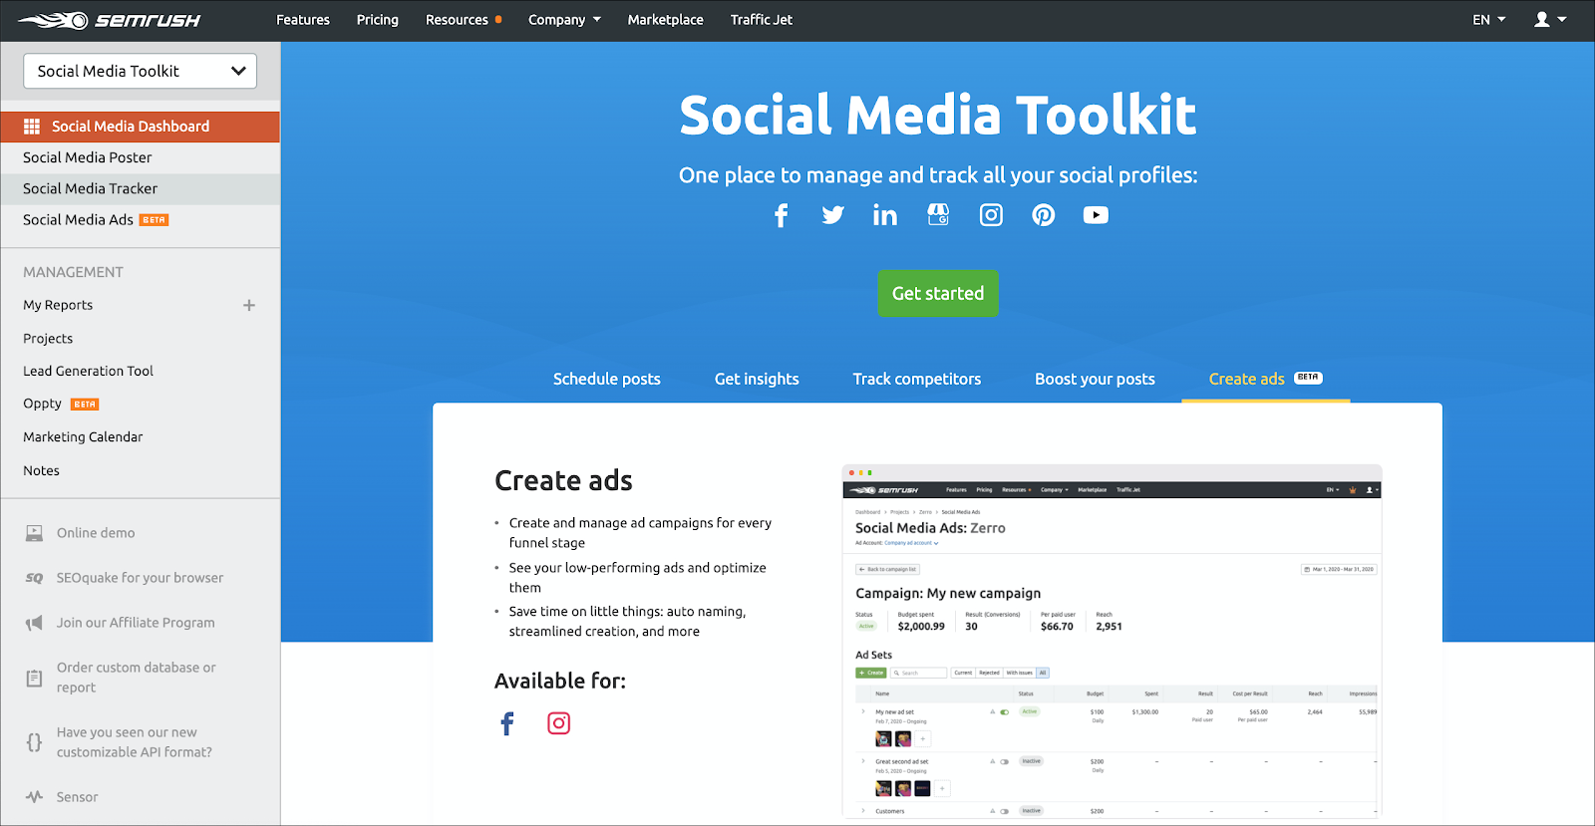
Task: Click Join our Affiliate Program link
Action: [136, 623]
